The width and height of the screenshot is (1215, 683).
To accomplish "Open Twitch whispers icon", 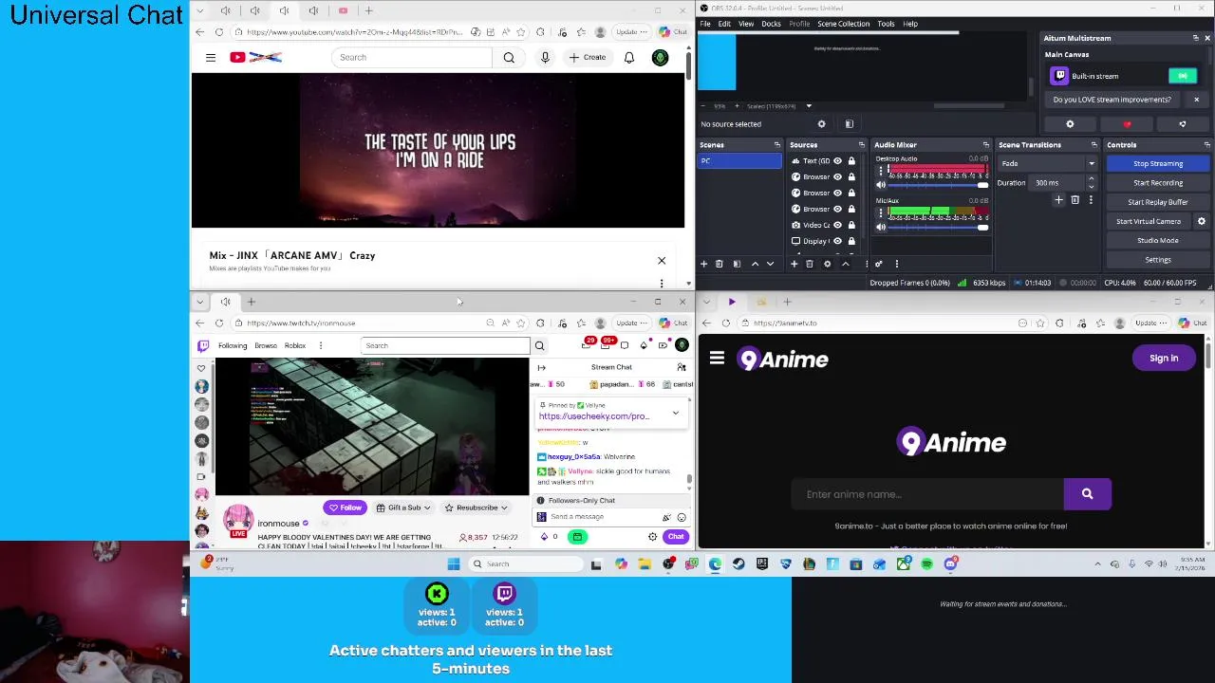I will (624, 345).
